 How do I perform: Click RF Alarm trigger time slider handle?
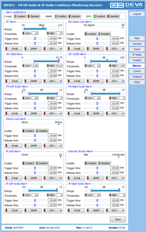[x=35, y=39]
